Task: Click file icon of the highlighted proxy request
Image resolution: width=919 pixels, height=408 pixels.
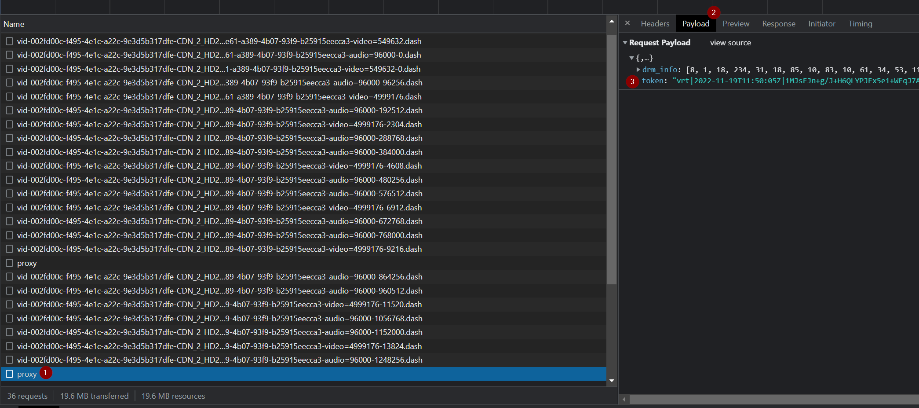Action: pyautogui.click(x=9, y=374)
